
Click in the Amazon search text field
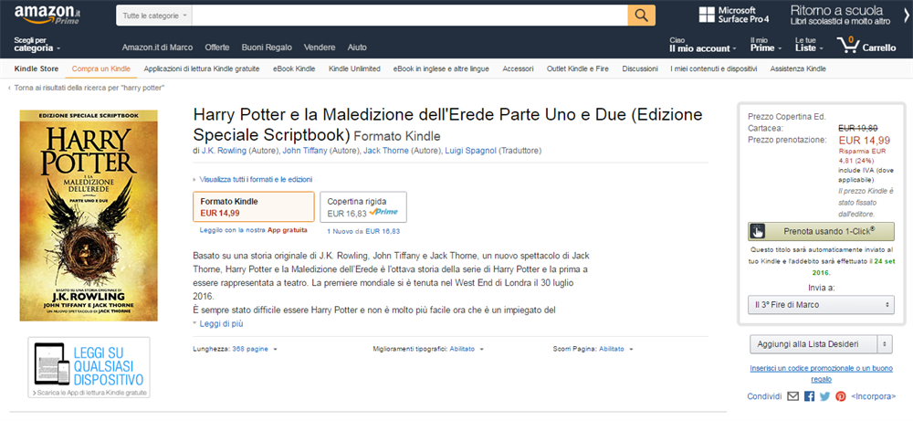(410, 16)
